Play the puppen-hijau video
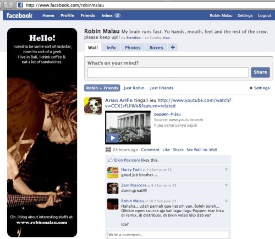Screen dimensions: 275x239 [x=113, y=138]
